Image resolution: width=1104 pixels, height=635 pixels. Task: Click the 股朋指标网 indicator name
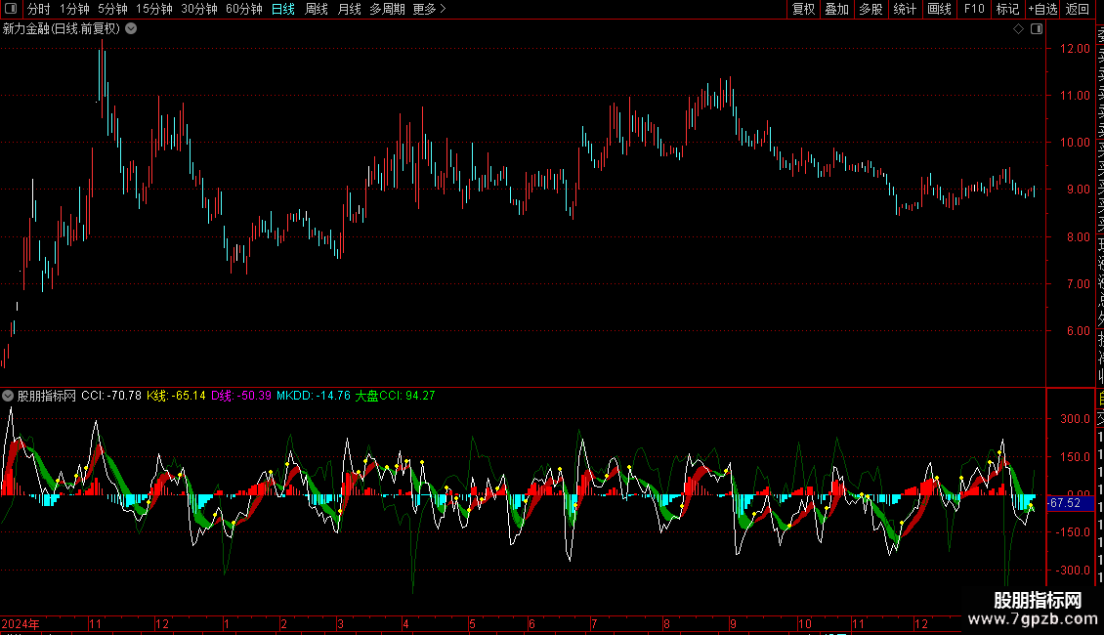(x=47, y=396)
